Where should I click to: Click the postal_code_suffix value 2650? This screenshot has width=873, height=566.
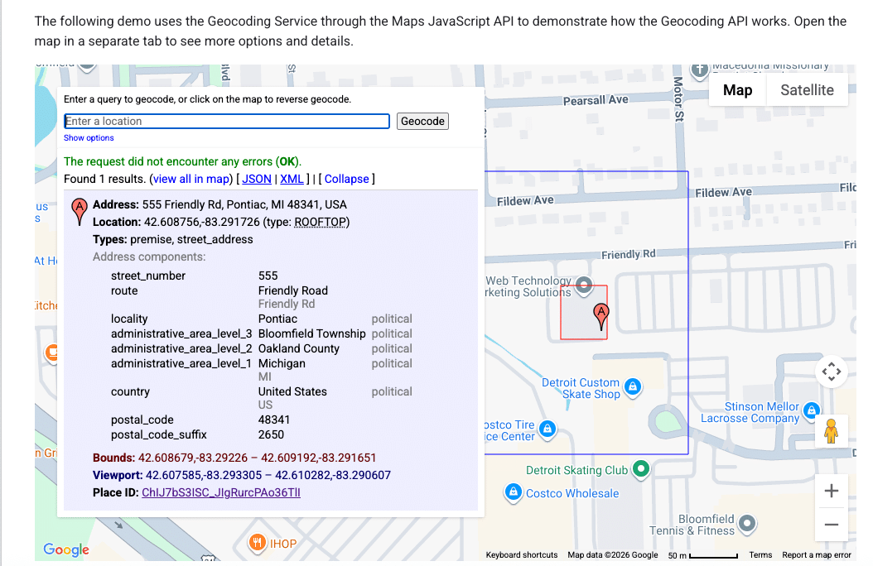coord(271,434)
